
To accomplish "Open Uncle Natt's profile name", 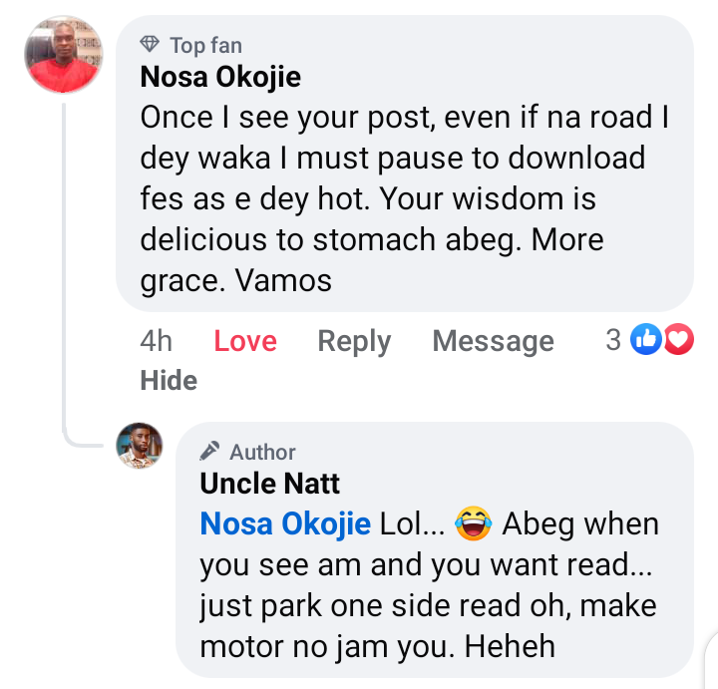I will (270, 484).
